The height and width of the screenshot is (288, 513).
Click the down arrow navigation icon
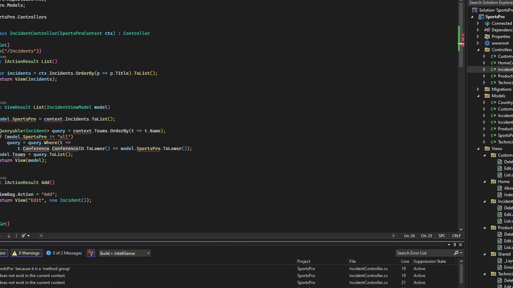pos(9,235)
